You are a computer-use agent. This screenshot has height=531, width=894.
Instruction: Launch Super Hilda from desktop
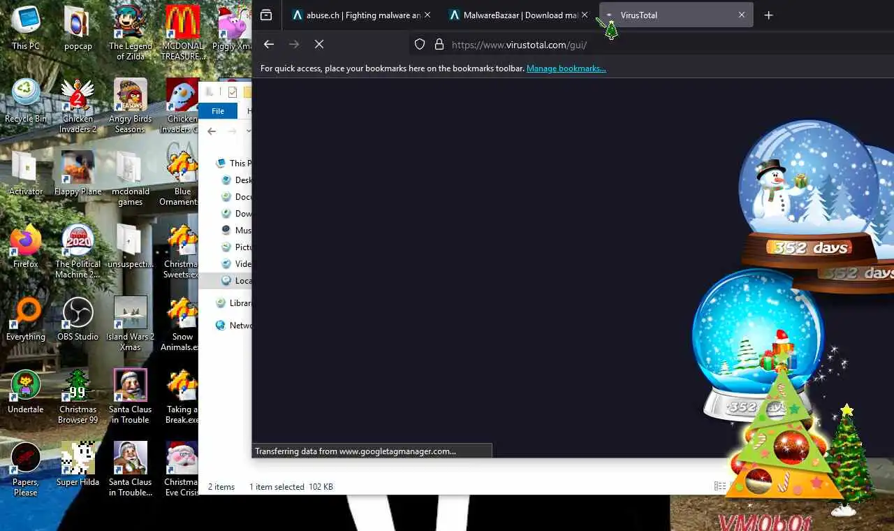78,464
